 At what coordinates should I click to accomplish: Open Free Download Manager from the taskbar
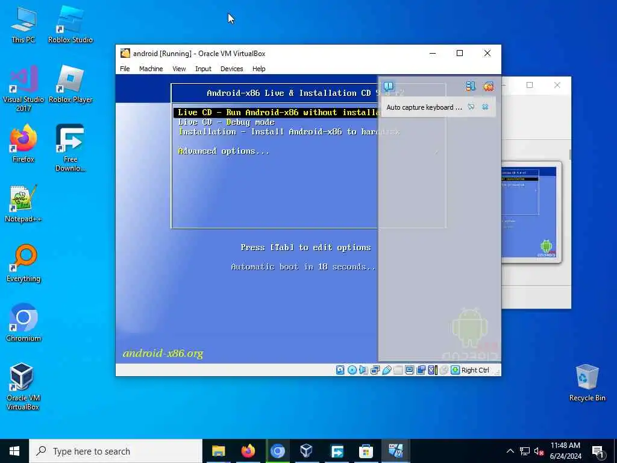coord(336,451)
